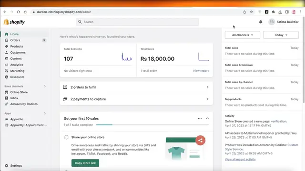Click the Search input field
Viewport: 305px width, 171px height.
tap(137, 22)
